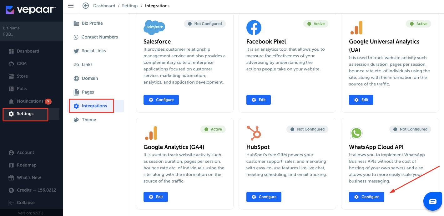The width and height of the screenshot is (444, 216).
Task: Configure the Salesforce integration
Action: (x=161, y=100)
